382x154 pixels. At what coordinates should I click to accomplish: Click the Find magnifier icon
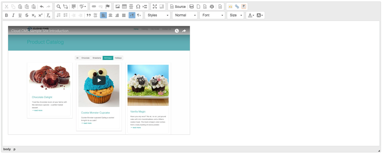tap(59, 6)
